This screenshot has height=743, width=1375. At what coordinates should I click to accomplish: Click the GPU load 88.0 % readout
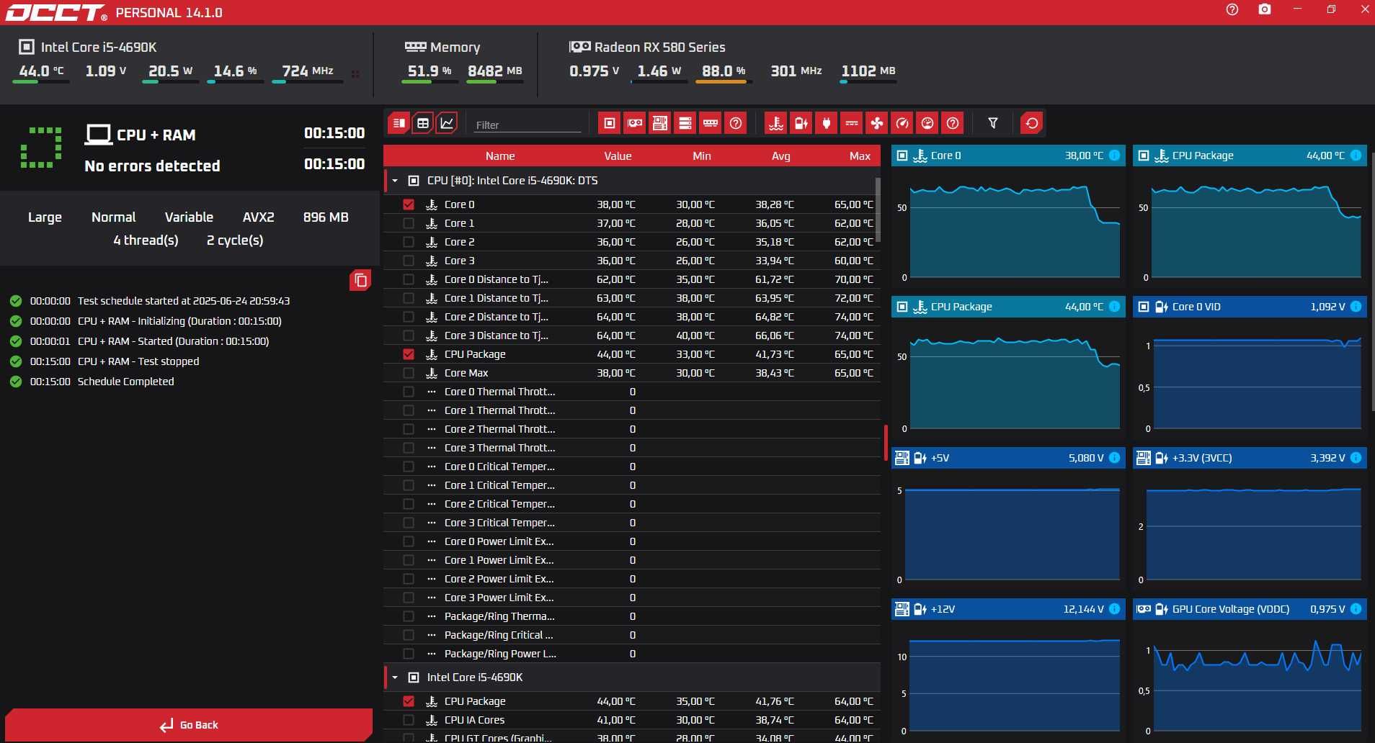tap(724, 71)
